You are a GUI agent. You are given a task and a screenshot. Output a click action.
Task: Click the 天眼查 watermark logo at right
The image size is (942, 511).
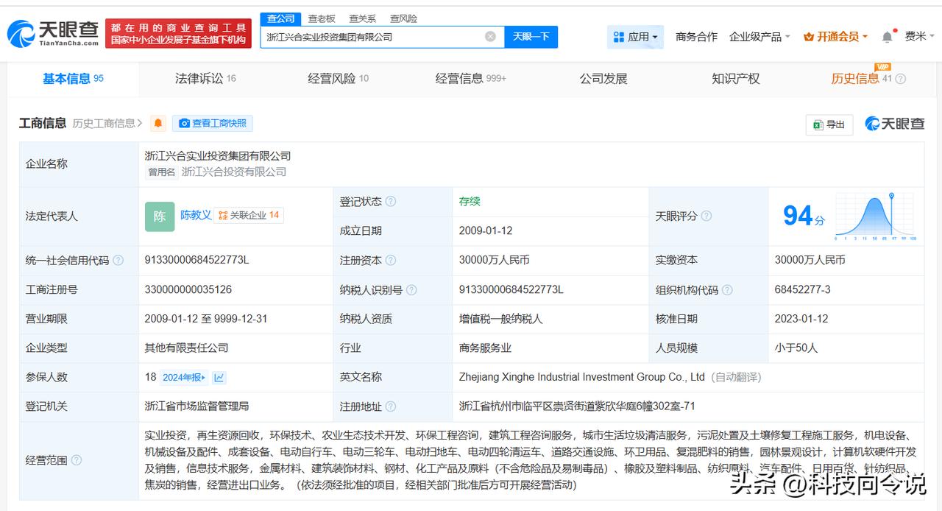pos(895,124)
